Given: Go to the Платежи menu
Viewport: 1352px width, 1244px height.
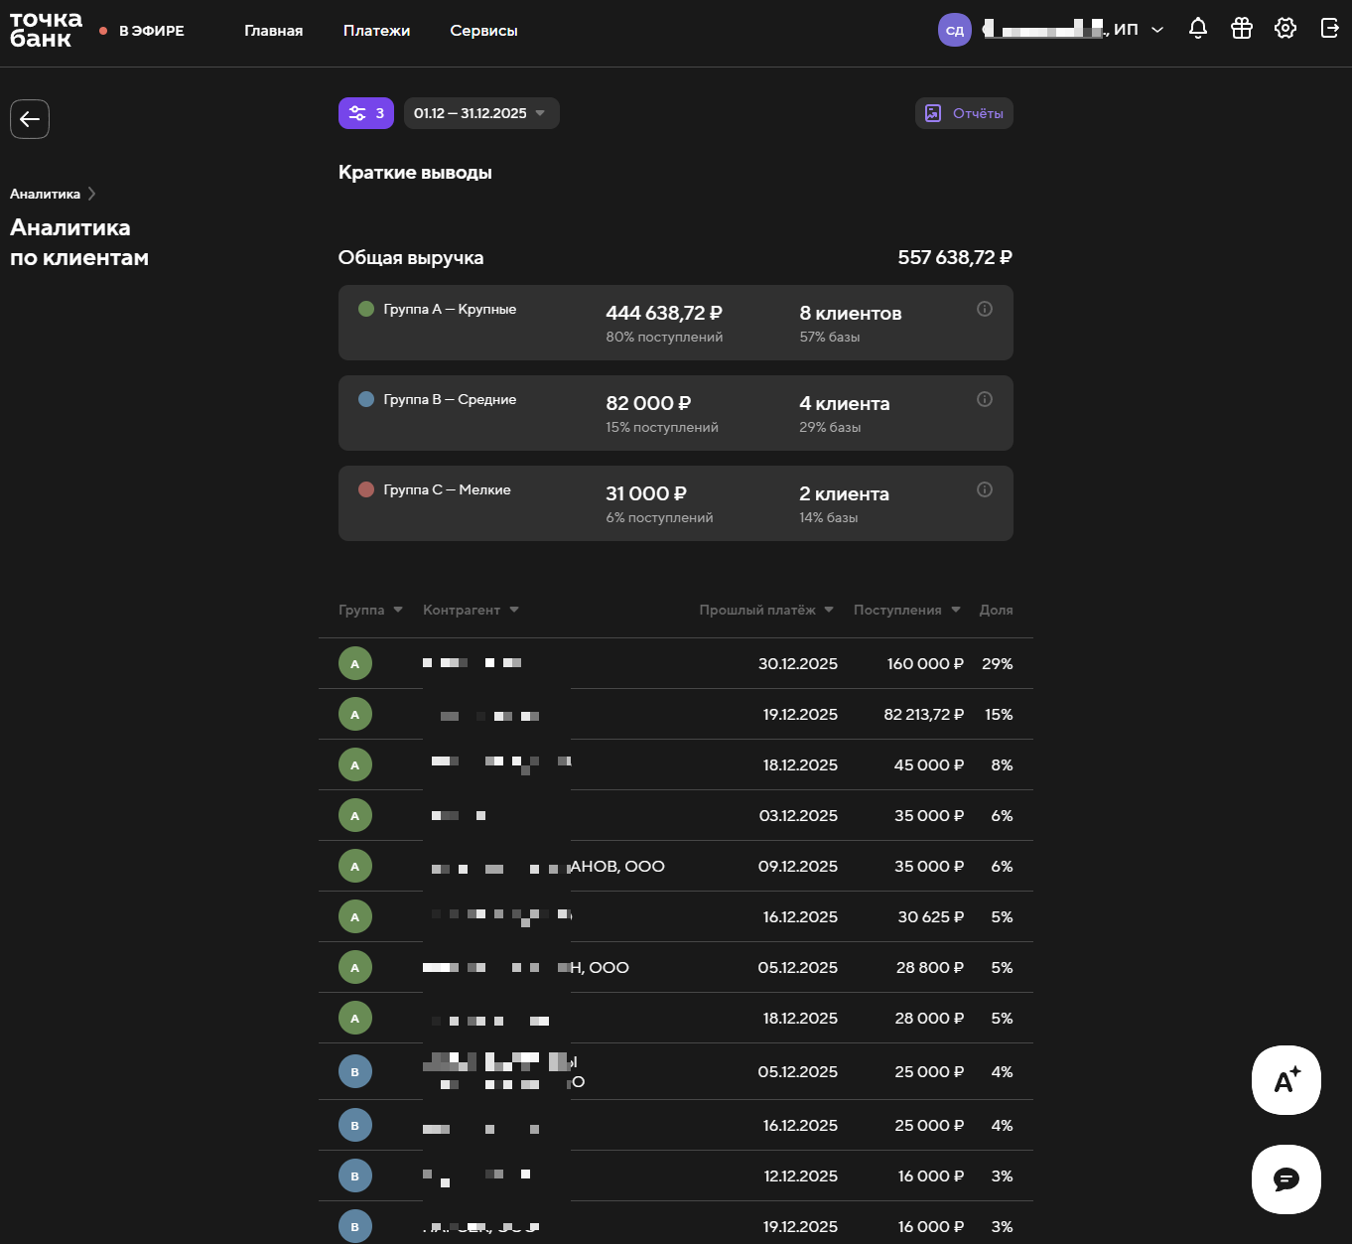Looking at the screenshot, I should (x=376, y=31).
